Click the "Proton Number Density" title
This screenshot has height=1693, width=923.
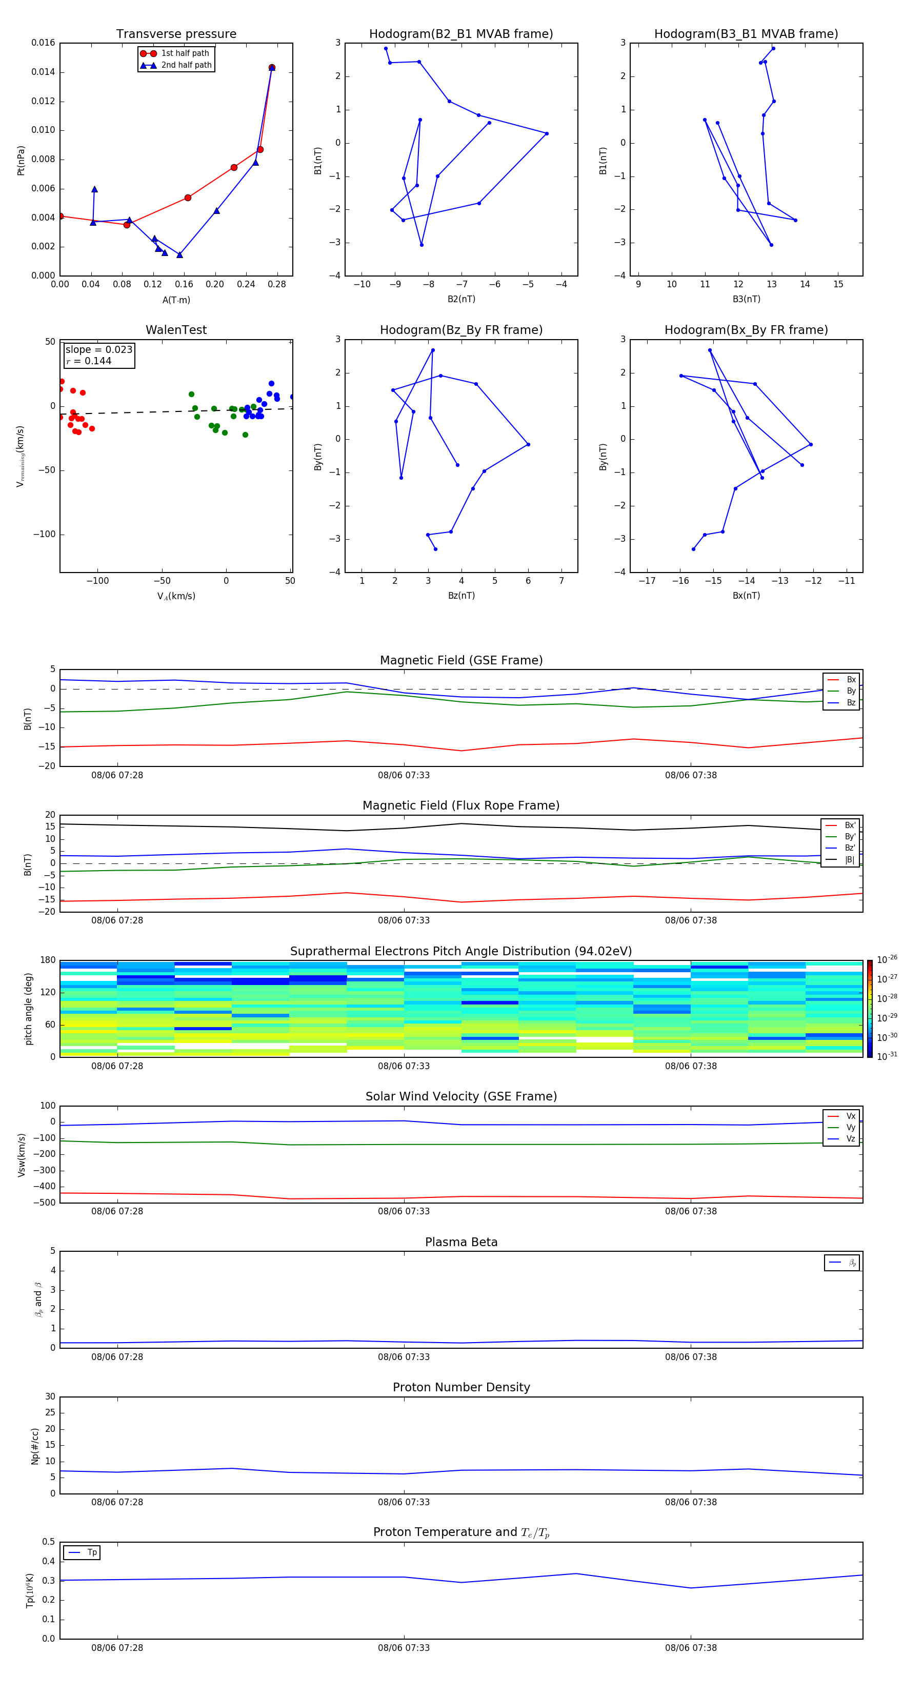coord(461,1387)
